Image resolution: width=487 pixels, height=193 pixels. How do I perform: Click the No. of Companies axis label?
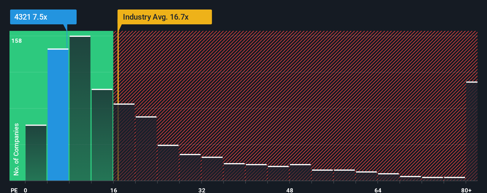pyautogui.click(x=16, y=149)
